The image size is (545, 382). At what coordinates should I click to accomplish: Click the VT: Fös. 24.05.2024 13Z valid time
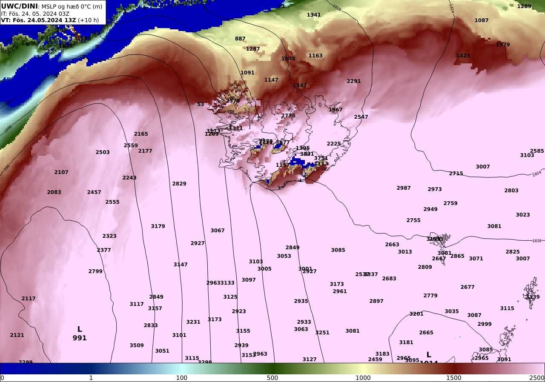pyautogui.click(x=50, y=20)
